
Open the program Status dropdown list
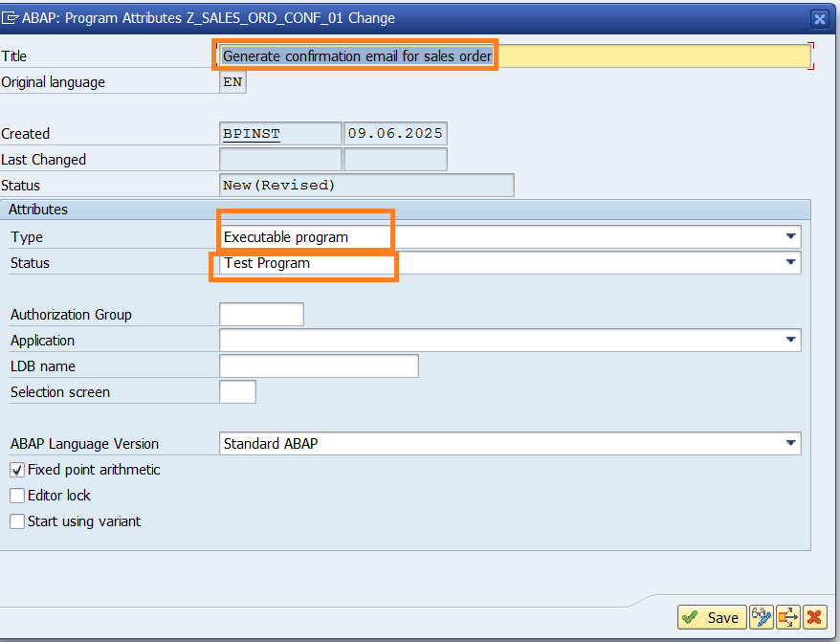coord(790,262)
